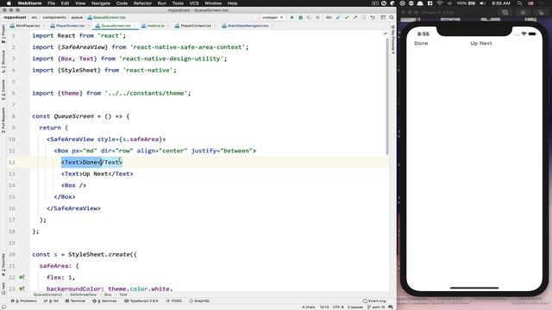Viewport: 552px width, 310px height.
Task: Close the QueueScreen.tsx tab
Action: point(135,26)
